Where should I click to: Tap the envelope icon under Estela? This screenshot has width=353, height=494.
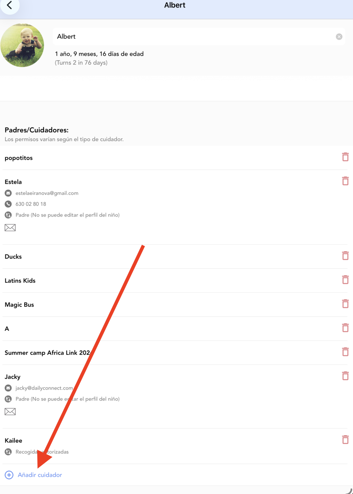point(10,228)
